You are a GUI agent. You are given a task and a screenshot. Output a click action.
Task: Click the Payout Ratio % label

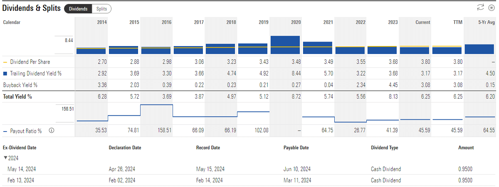(x=25, y=131)
